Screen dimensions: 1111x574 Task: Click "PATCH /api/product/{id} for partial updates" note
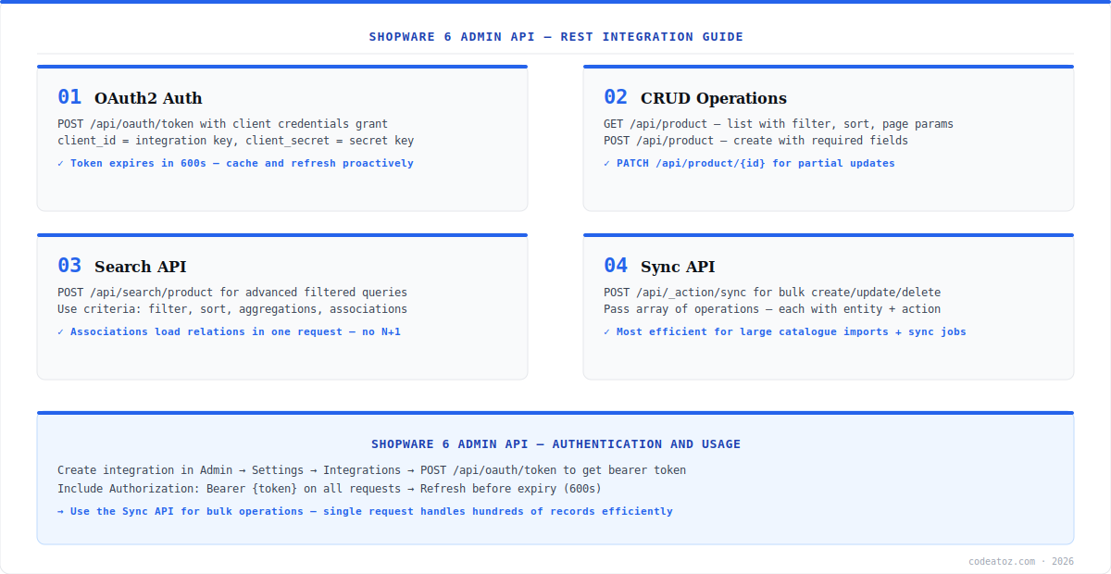(750, 163)
